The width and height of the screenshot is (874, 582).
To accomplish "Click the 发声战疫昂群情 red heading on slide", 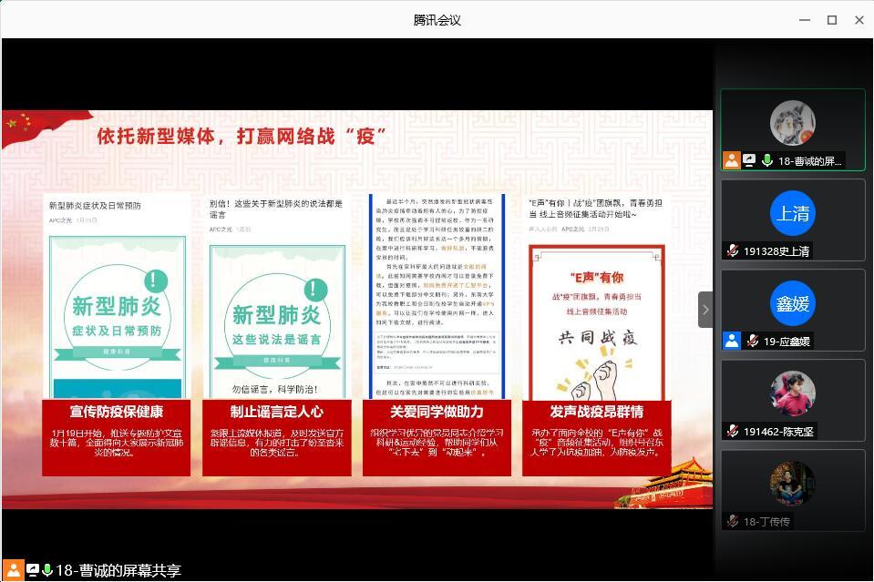I will coord(597,412).
